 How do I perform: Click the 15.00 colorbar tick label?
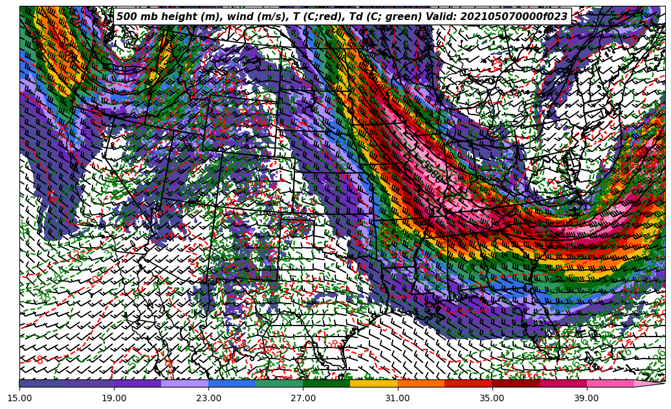19,398
